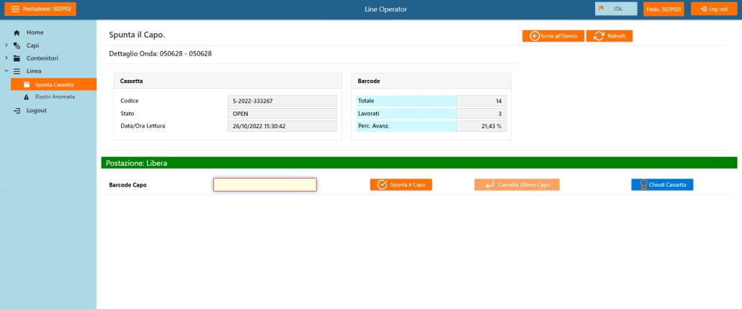The width and height of the screenshot is (742, 309).
Task: Click the Contenitori folder icon
Action: coord(17,58)
